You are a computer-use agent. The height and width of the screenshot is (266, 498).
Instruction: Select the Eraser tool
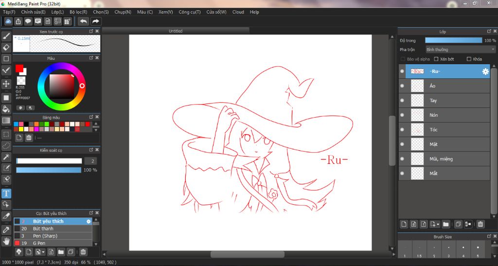[x=6, y=47]
